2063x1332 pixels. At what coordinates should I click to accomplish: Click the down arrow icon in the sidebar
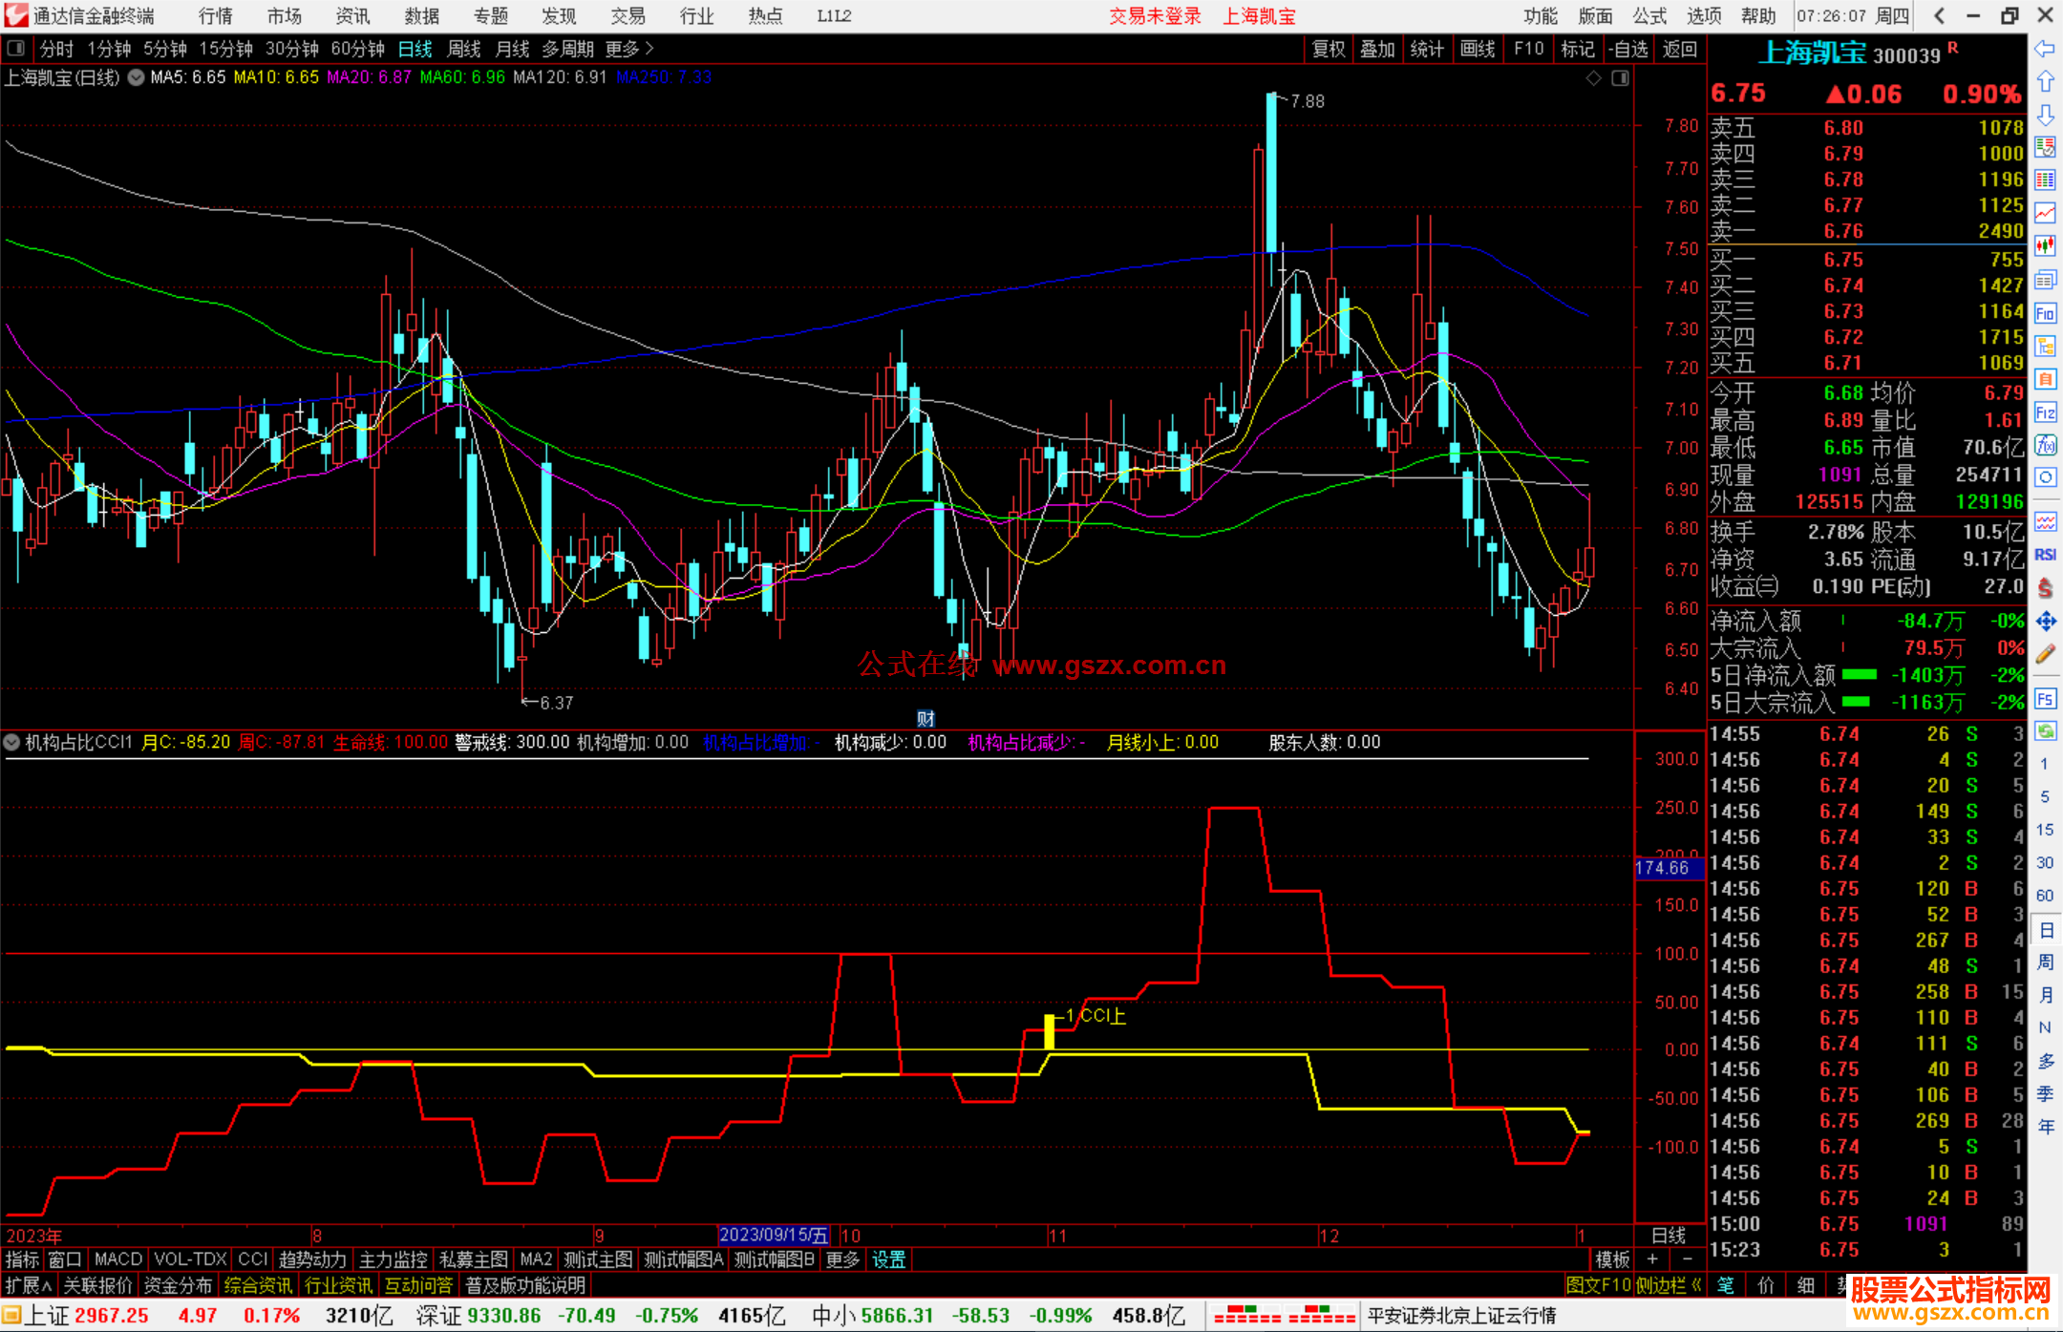pos(2045,115)
